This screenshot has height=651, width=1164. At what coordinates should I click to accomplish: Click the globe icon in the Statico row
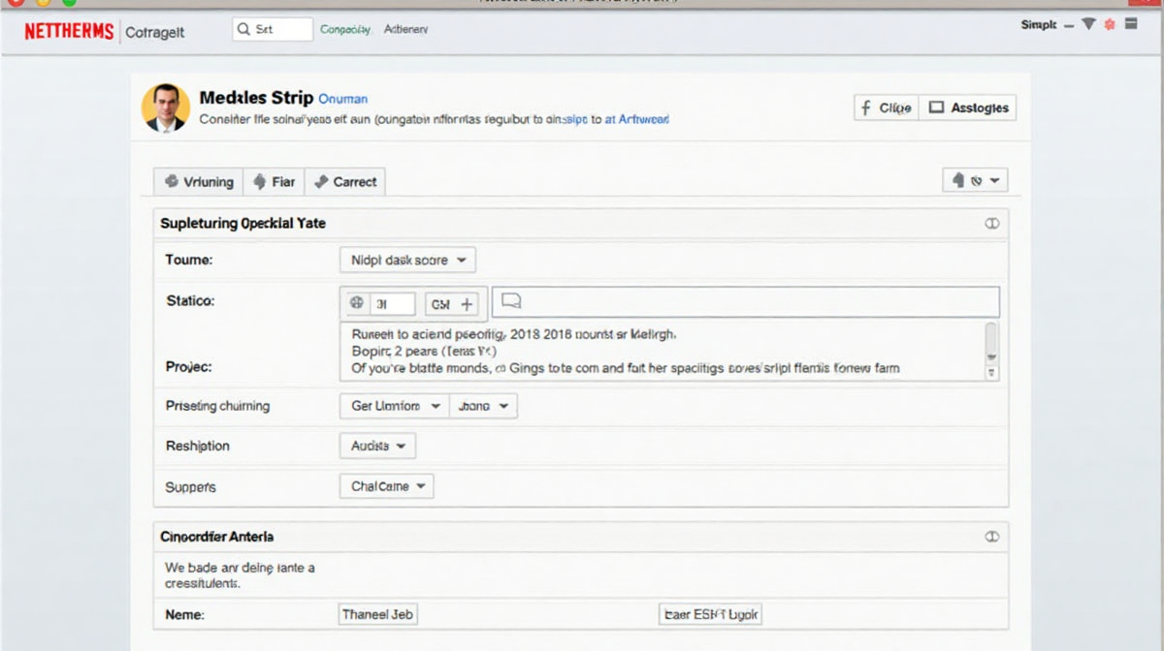point(357,304)
